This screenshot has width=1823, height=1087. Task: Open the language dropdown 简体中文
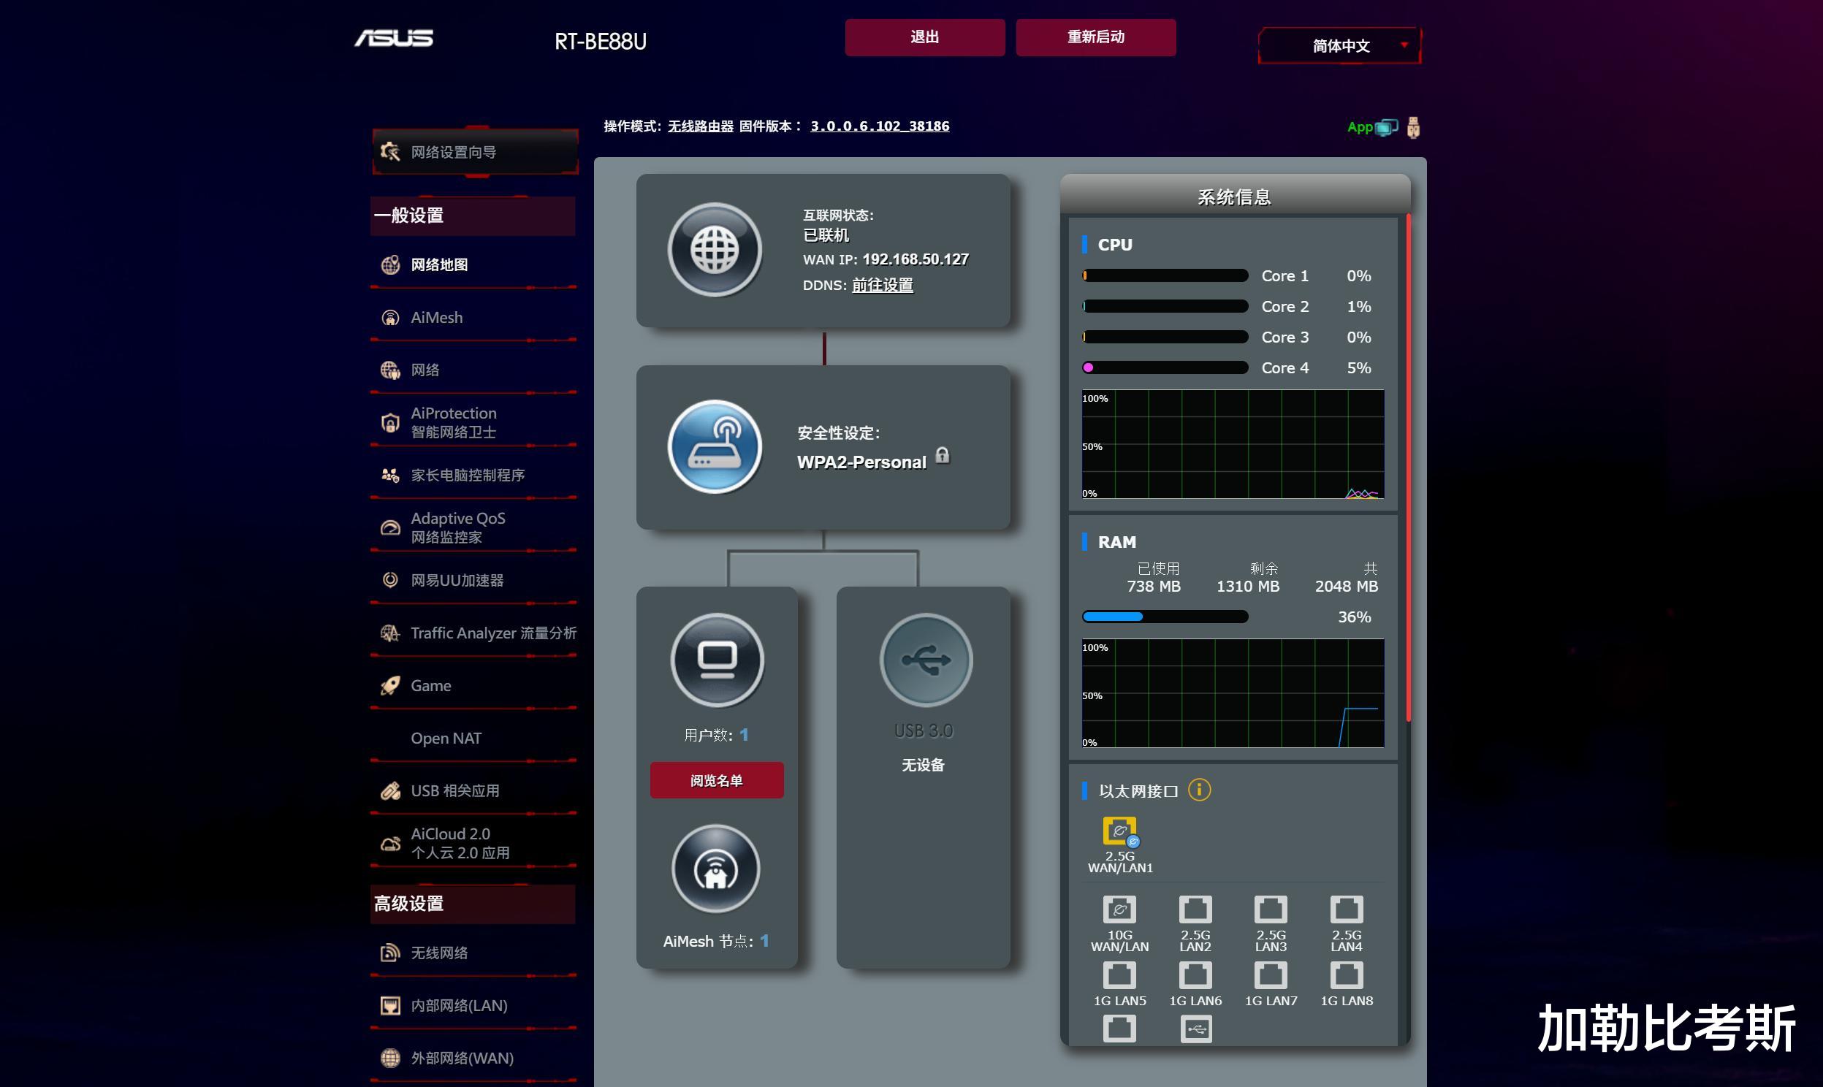pos(1340,45)
